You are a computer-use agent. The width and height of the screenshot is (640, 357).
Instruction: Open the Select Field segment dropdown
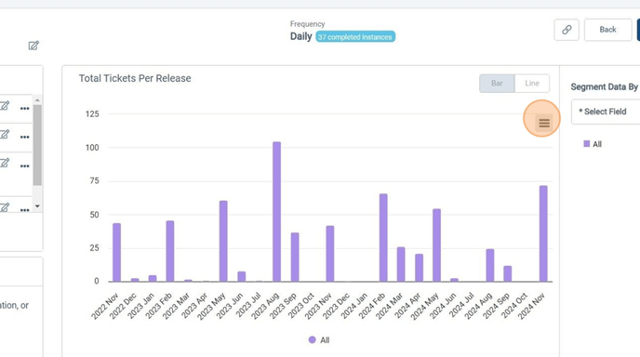606,112
